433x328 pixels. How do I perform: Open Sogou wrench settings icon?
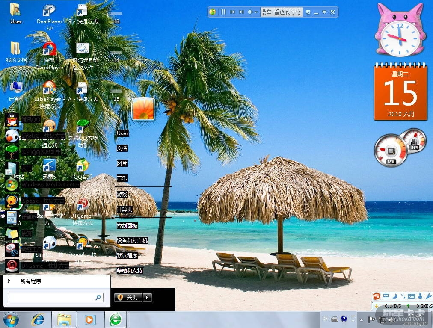[428, 296]
